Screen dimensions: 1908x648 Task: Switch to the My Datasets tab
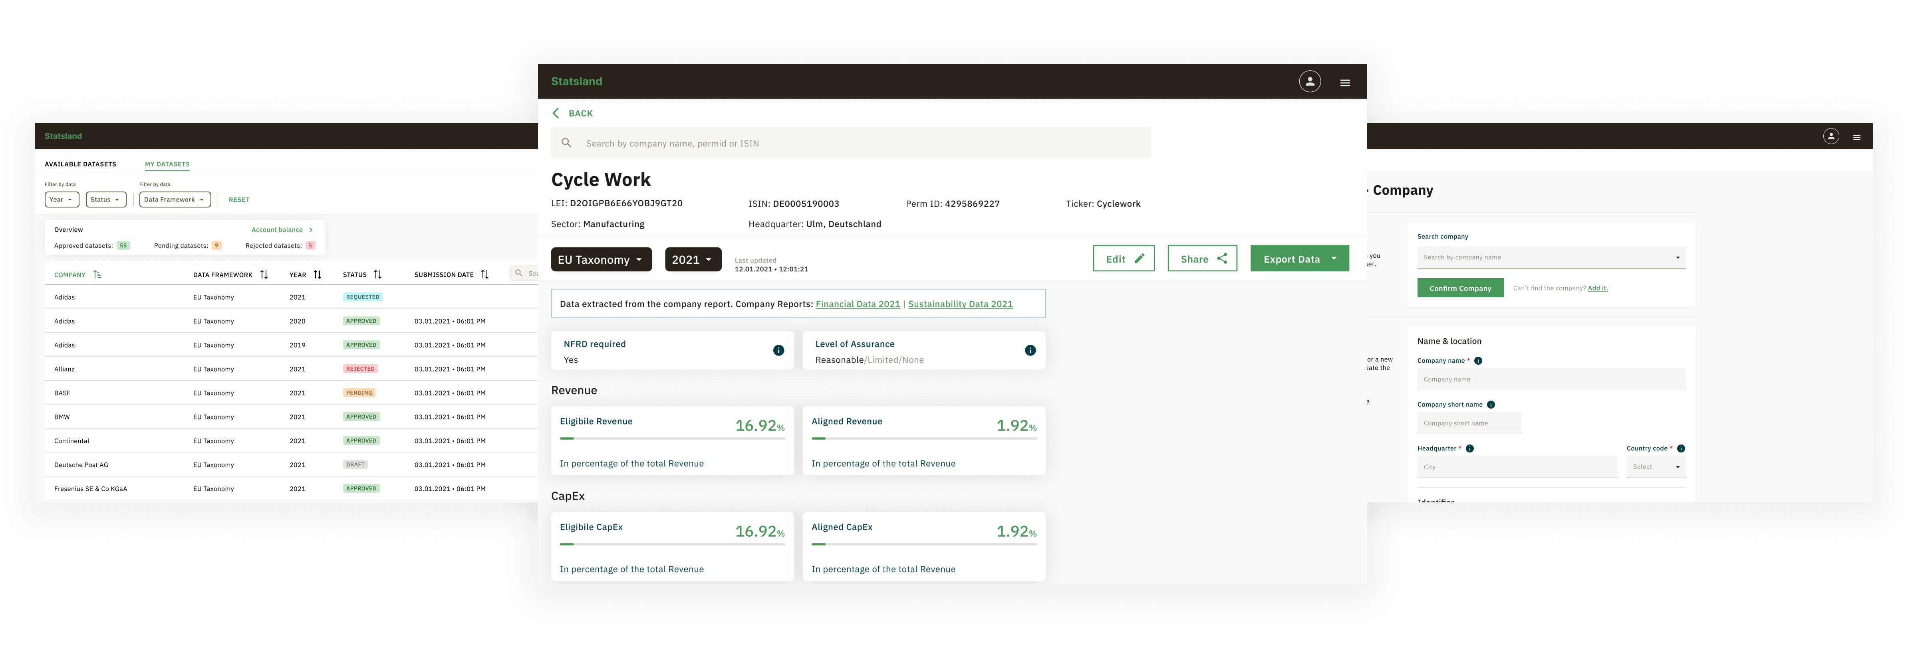pos(167,164)
